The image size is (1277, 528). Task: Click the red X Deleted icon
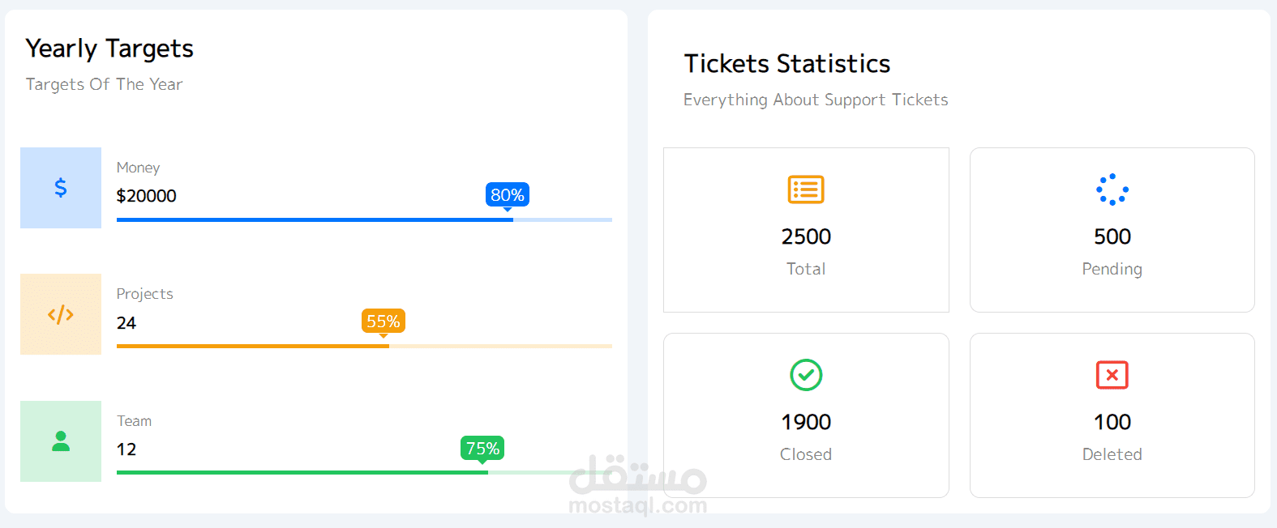pyautogui.click(x=1112, y=375)
